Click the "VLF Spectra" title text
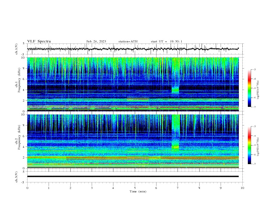This screenshot has width=273, height=211. pos(39,41)
